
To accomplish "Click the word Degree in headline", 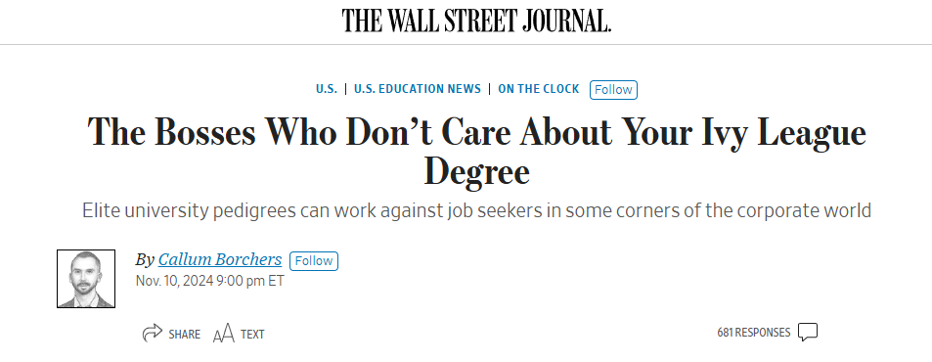I will pos(476,172).
